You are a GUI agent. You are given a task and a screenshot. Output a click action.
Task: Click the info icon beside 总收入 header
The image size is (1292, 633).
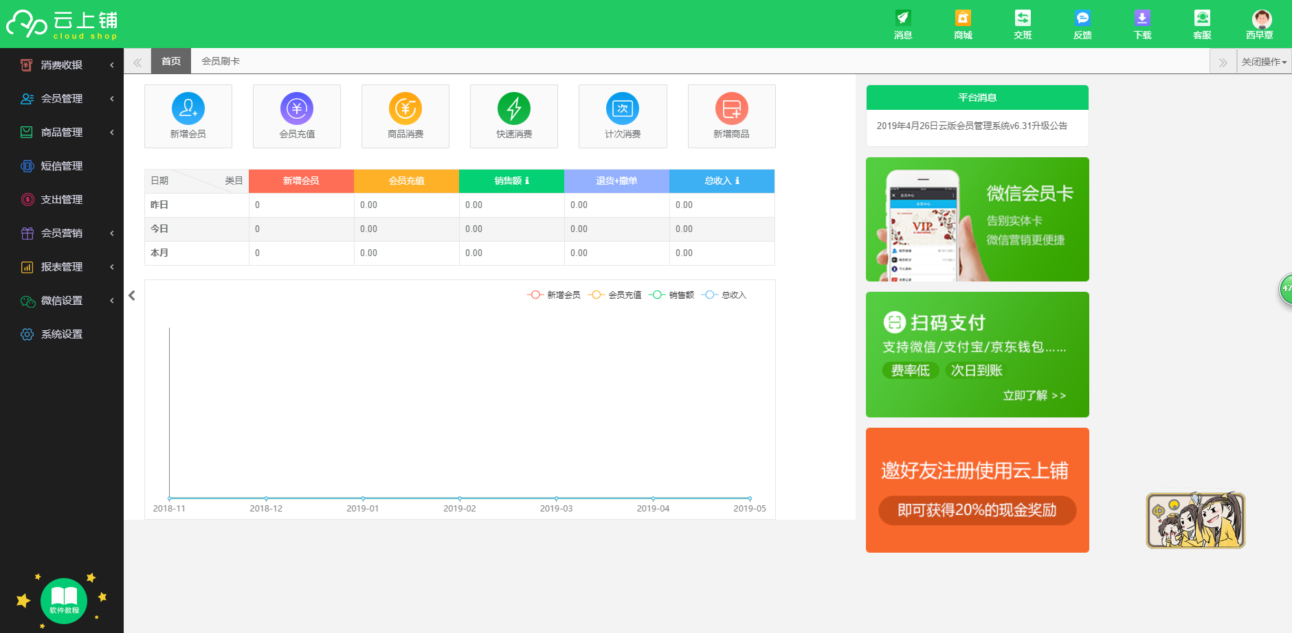[x=737, y=181]
